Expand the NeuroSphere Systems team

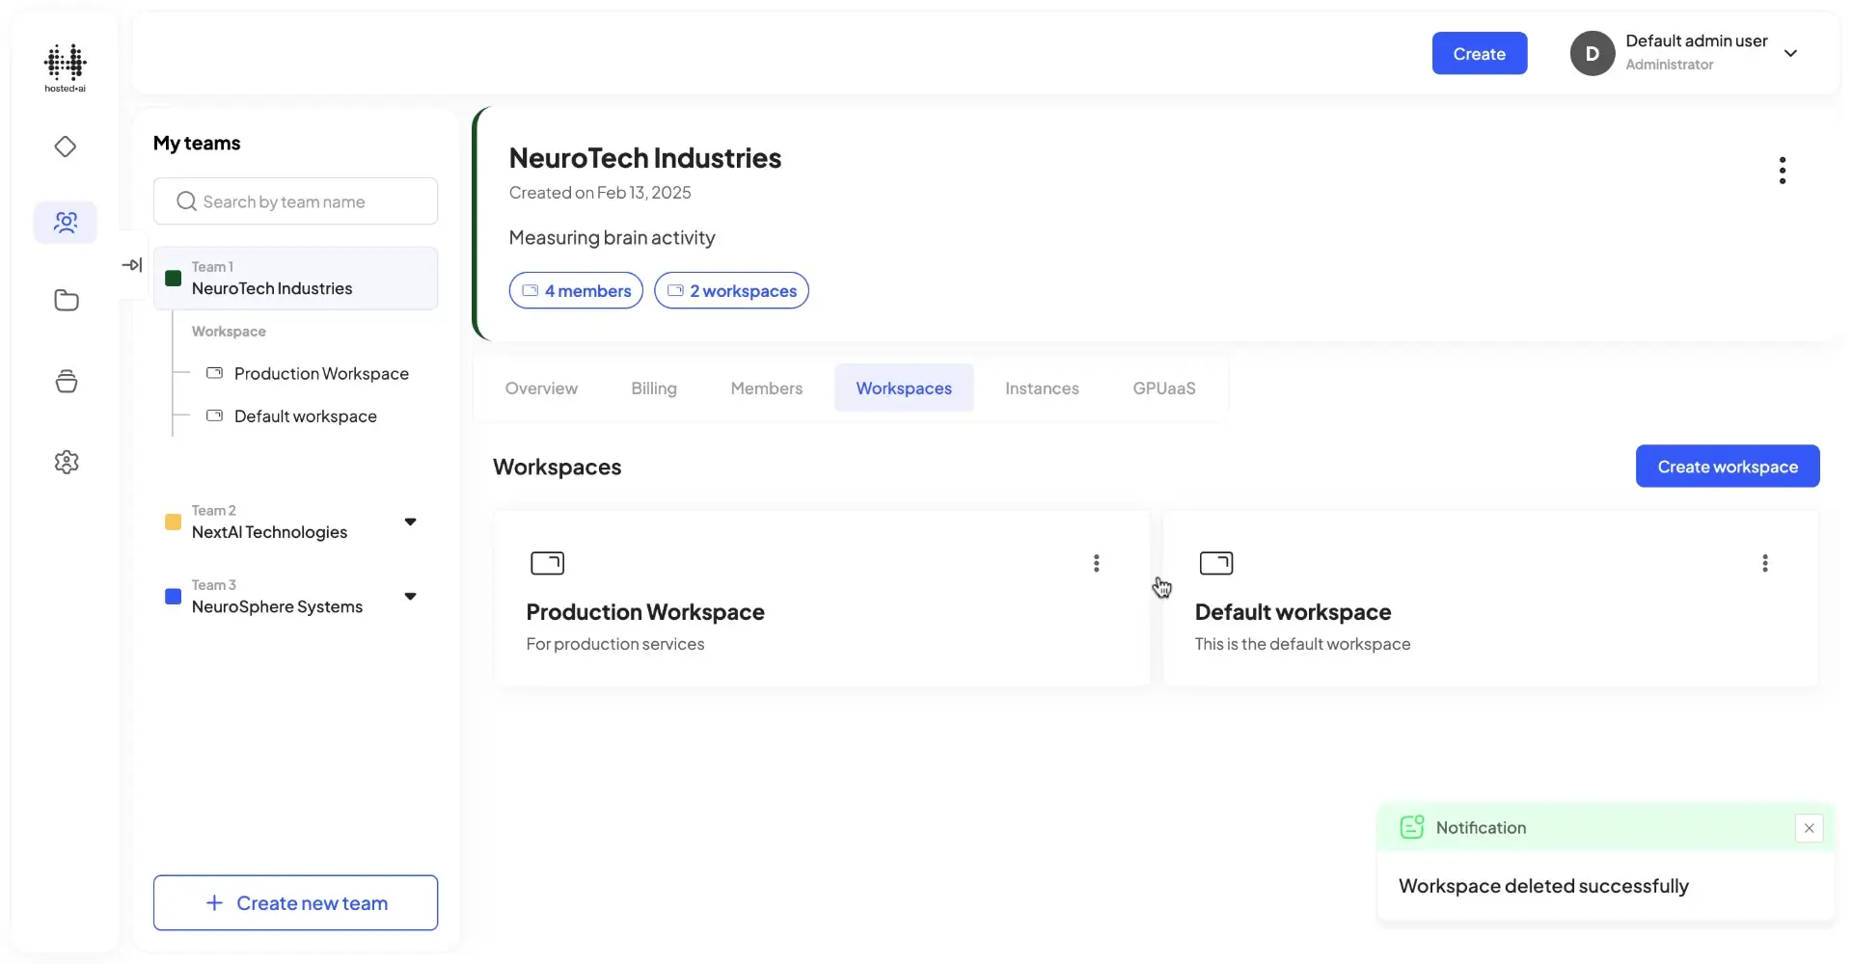tap(410, 596)
